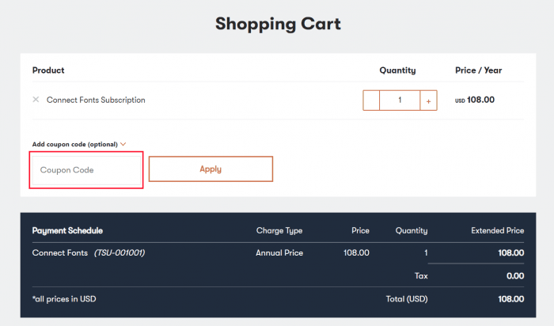Click the Annual Price charge type cell
554x326 pixels.
pyautogui.click(x=279, y=253)
